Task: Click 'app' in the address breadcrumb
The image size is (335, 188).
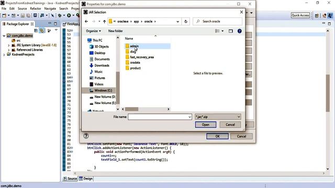Action: coord(136,21)
